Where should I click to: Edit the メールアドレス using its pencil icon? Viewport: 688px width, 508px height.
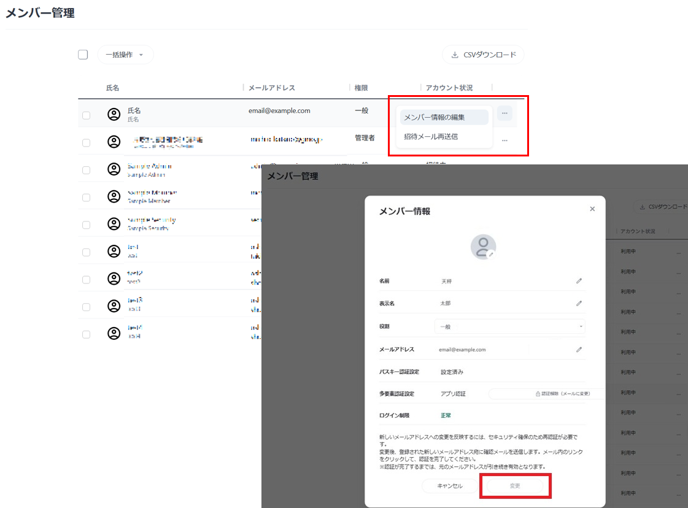[x=579, y=349]
